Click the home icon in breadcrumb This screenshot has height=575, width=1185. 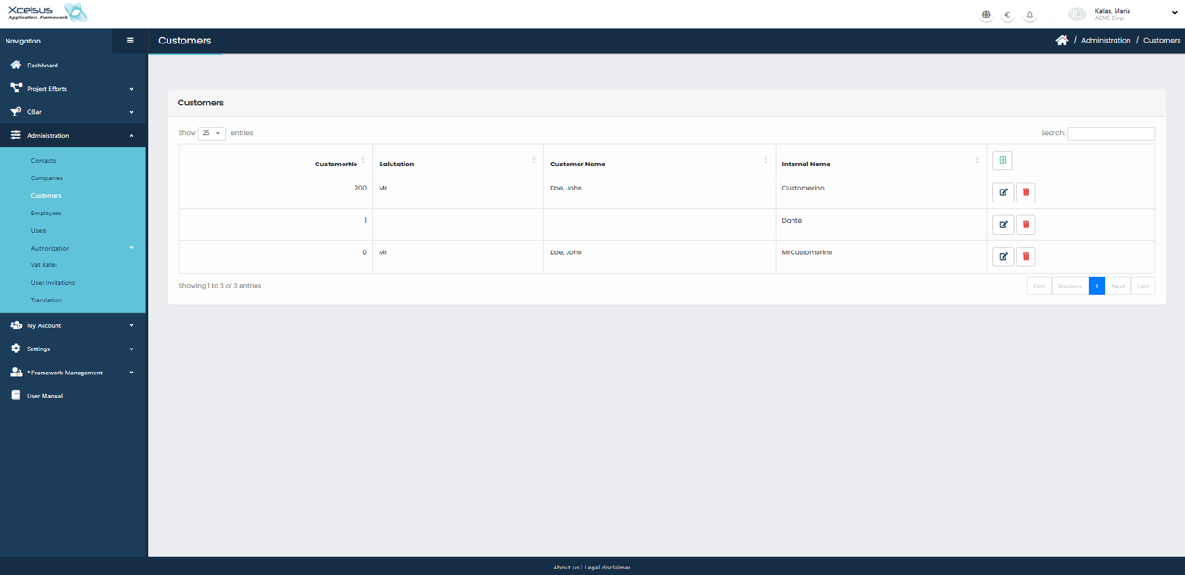coord(1062,41)
